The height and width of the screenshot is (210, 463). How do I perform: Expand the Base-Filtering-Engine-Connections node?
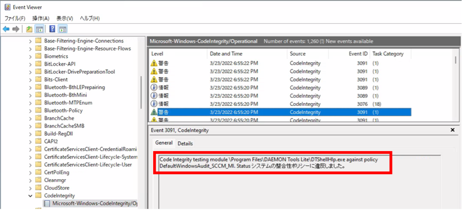pyautogui.click(x=30, y=41)
